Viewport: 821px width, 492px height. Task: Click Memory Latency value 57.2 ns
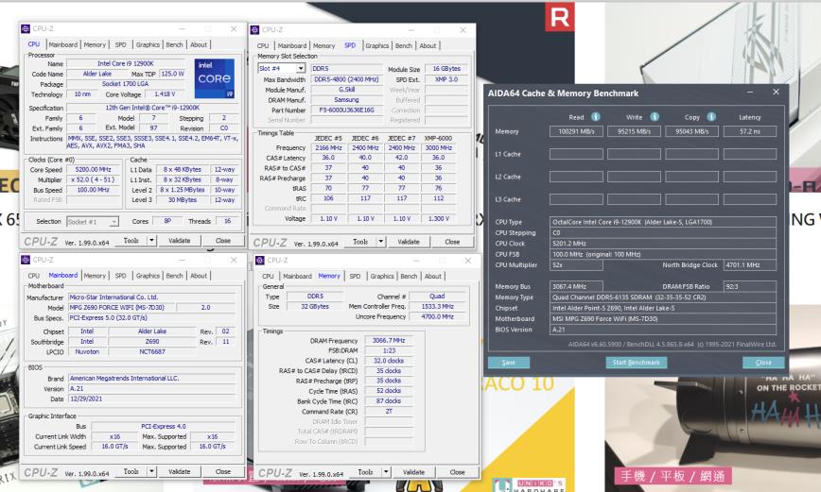click(x=750, y=132)
